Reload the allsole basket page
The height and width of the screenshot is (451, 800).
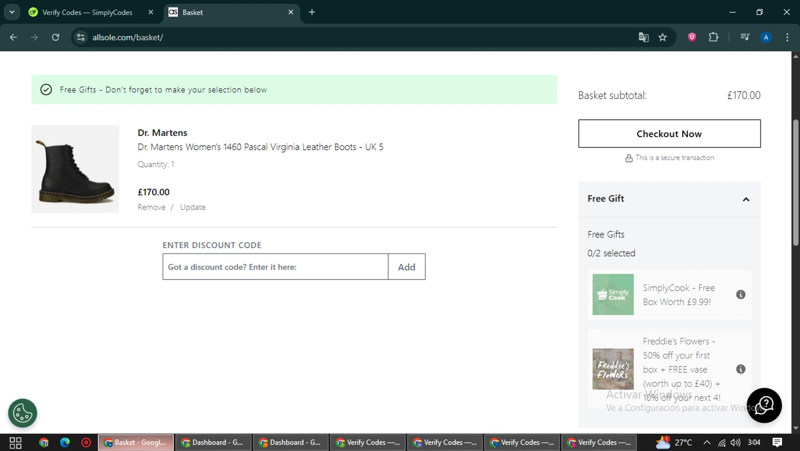click(x=55, y=37)
